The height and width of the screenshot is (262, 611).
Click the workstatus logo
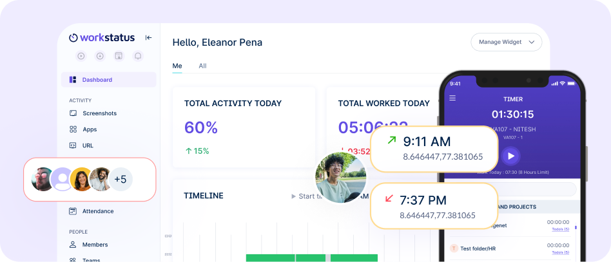102,38
